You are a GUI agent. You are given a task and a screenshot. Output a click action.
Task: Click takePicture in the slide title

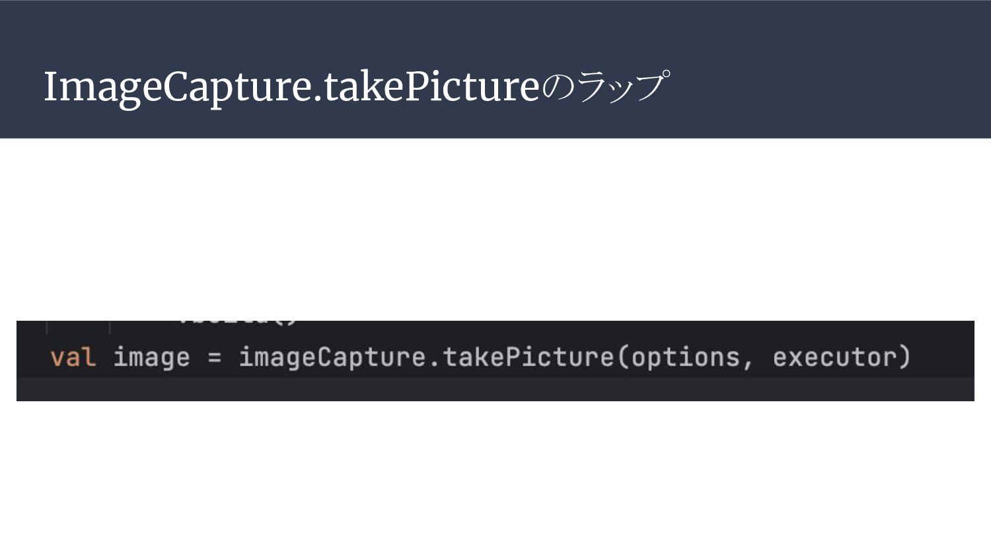pos(431,87)
